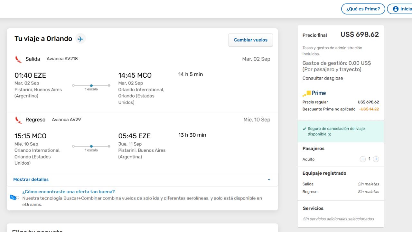Click the discount tag icon by Buscar+Combinar
The width and height of the screenshot is (412, 232).
(x=14, y=198)
